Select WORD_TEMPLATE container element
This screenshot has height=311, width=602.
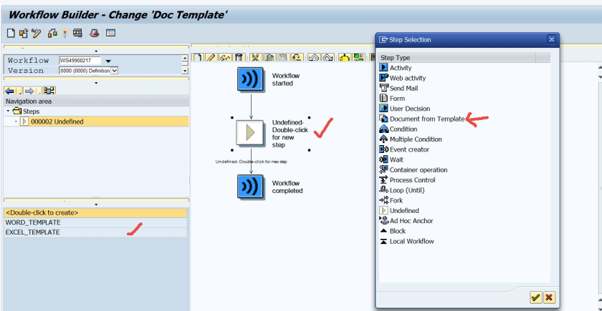click(95, 222)
